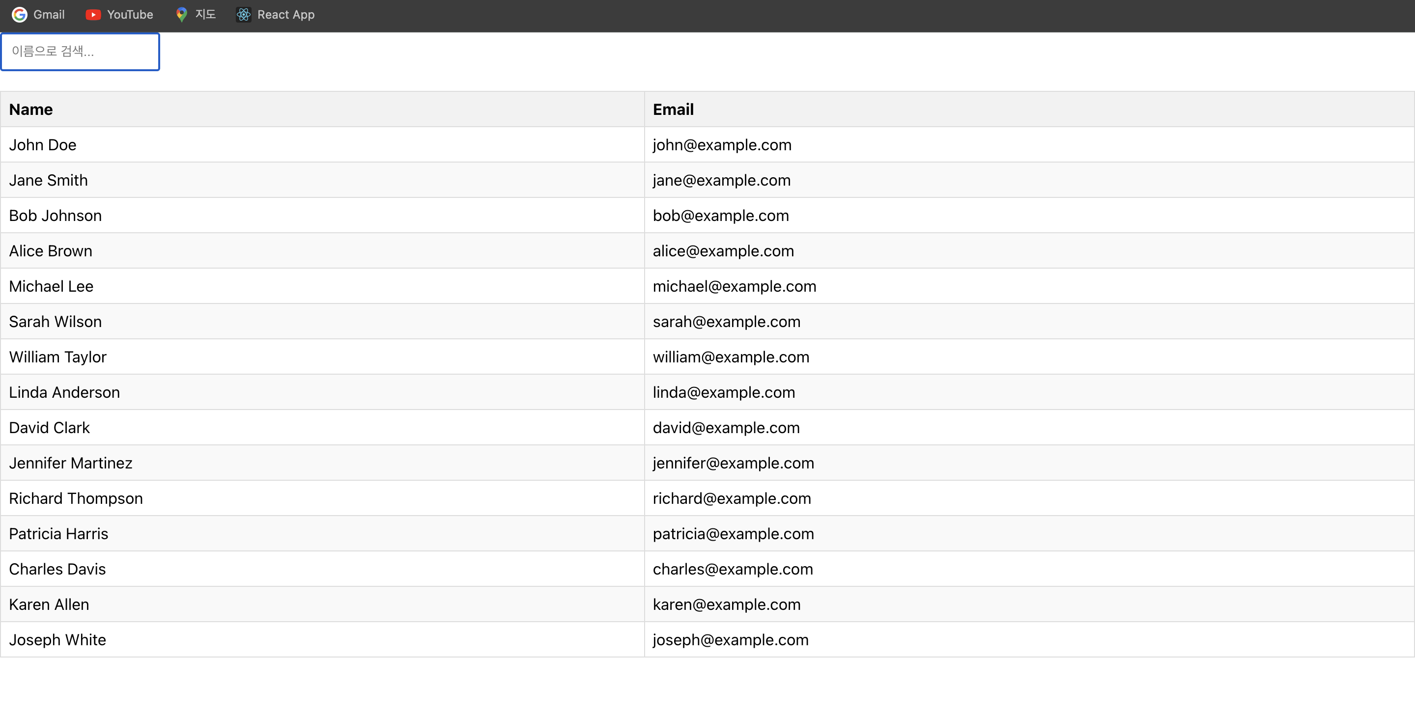
Task: Select the Joseph White row name
Action: pyautogui.click(x=57, y=640)
